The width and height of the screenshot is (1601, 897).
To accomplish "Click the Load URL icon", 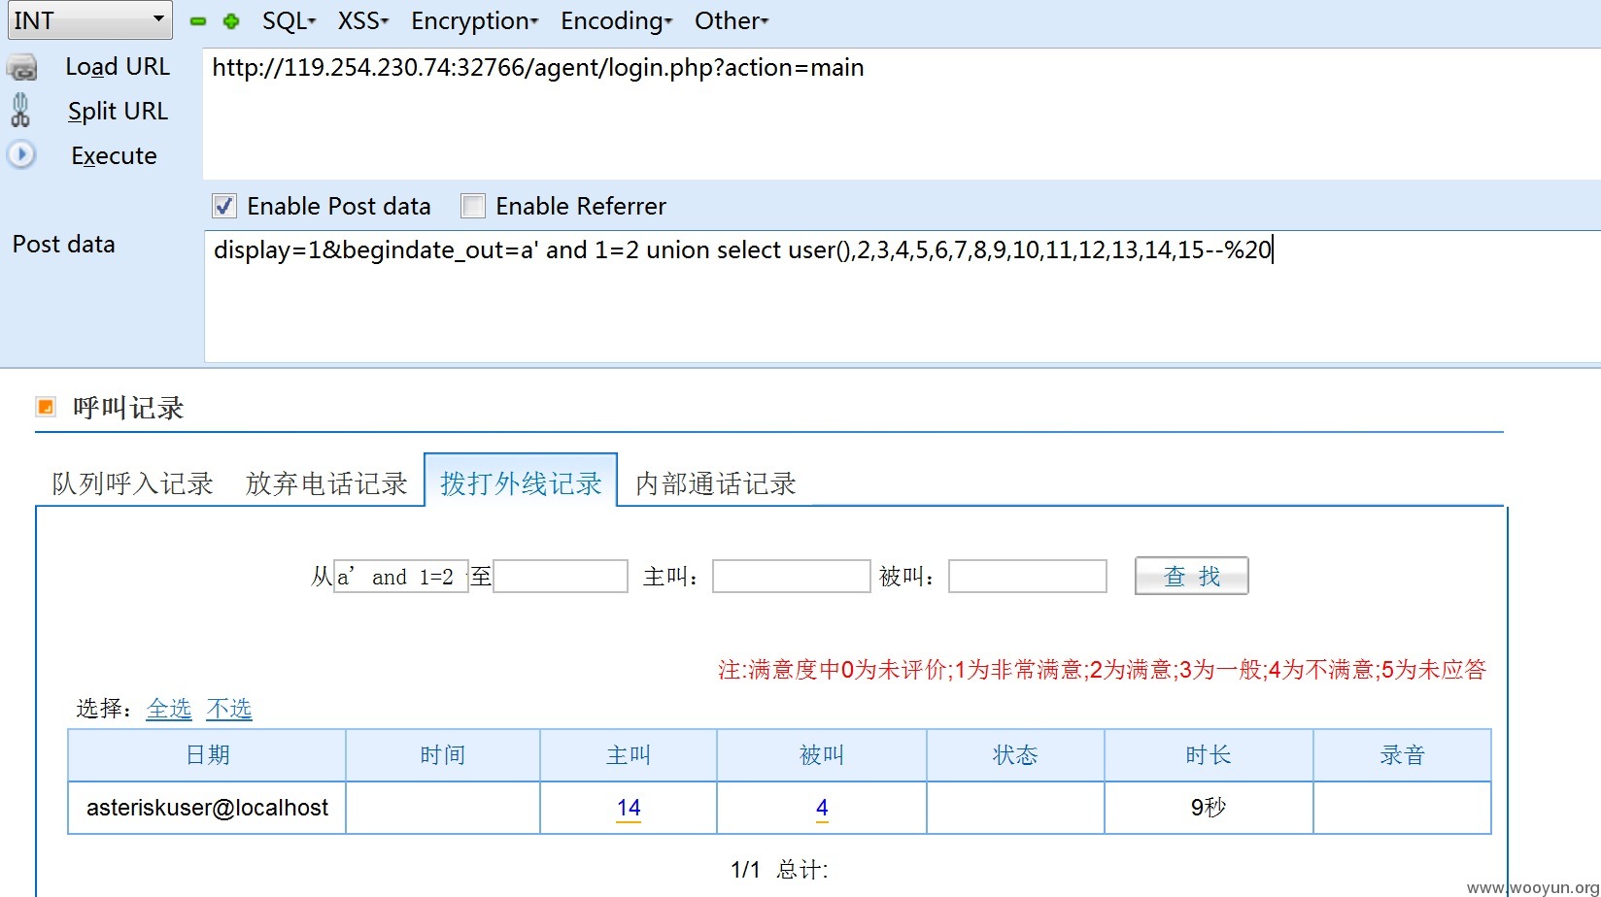I will [21, 68].
